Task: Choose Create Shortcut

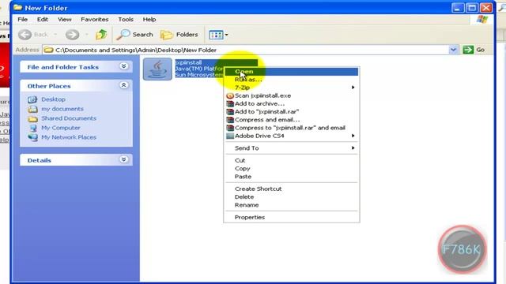Action: (292, 189)
